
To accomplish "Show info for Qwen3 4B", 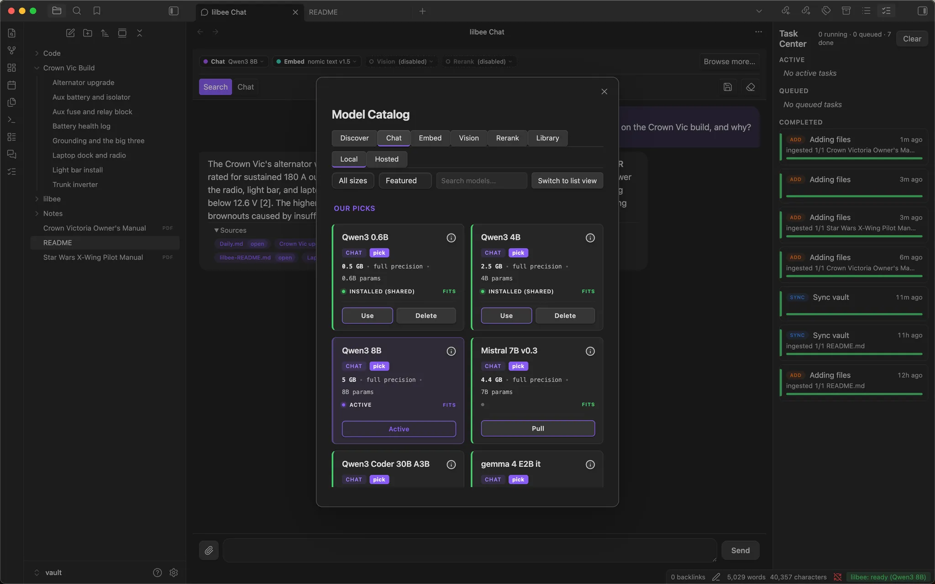I will coord(590,238).
